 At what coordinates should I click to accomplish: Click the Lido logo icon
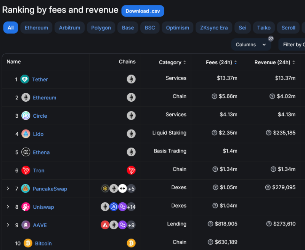(x=26, y=134)
